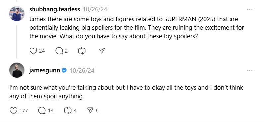Image resolution: width=264 pixels, height=122 pixels.
Task: View jamesgunn's profile avatar
Action: 17,70
